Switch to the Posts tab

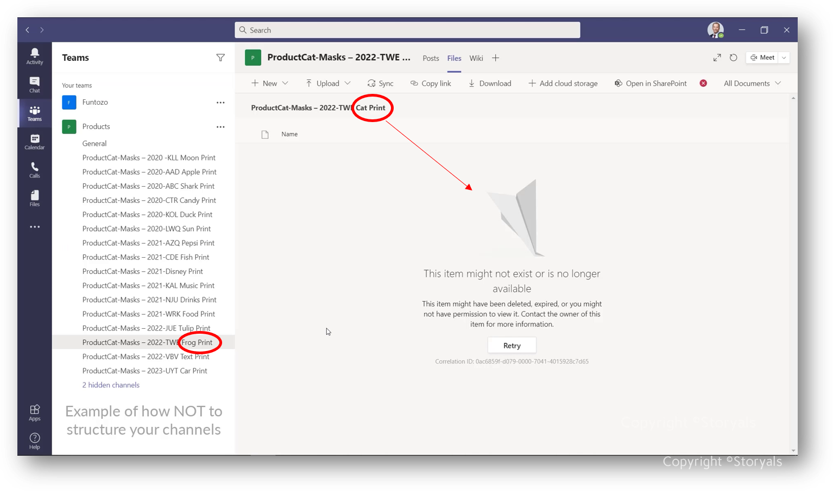(x=431, y=58)
